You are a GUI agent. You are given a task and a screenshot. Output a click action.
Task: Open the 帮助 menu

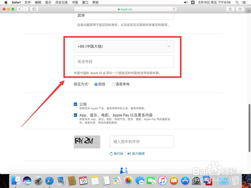[x=95, y=2]
